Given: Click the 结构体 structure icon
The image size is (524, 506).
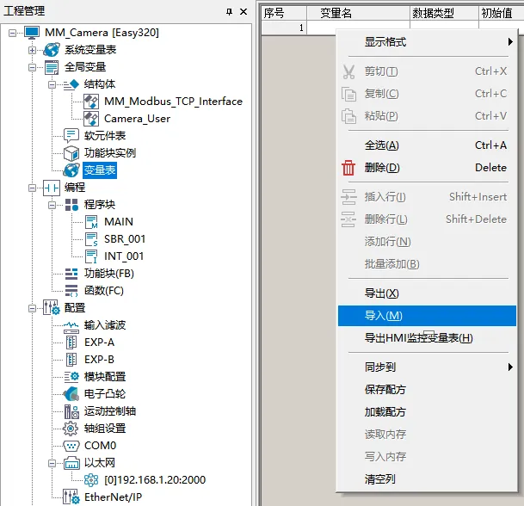Looking at the screenshot, I should 71,84.
